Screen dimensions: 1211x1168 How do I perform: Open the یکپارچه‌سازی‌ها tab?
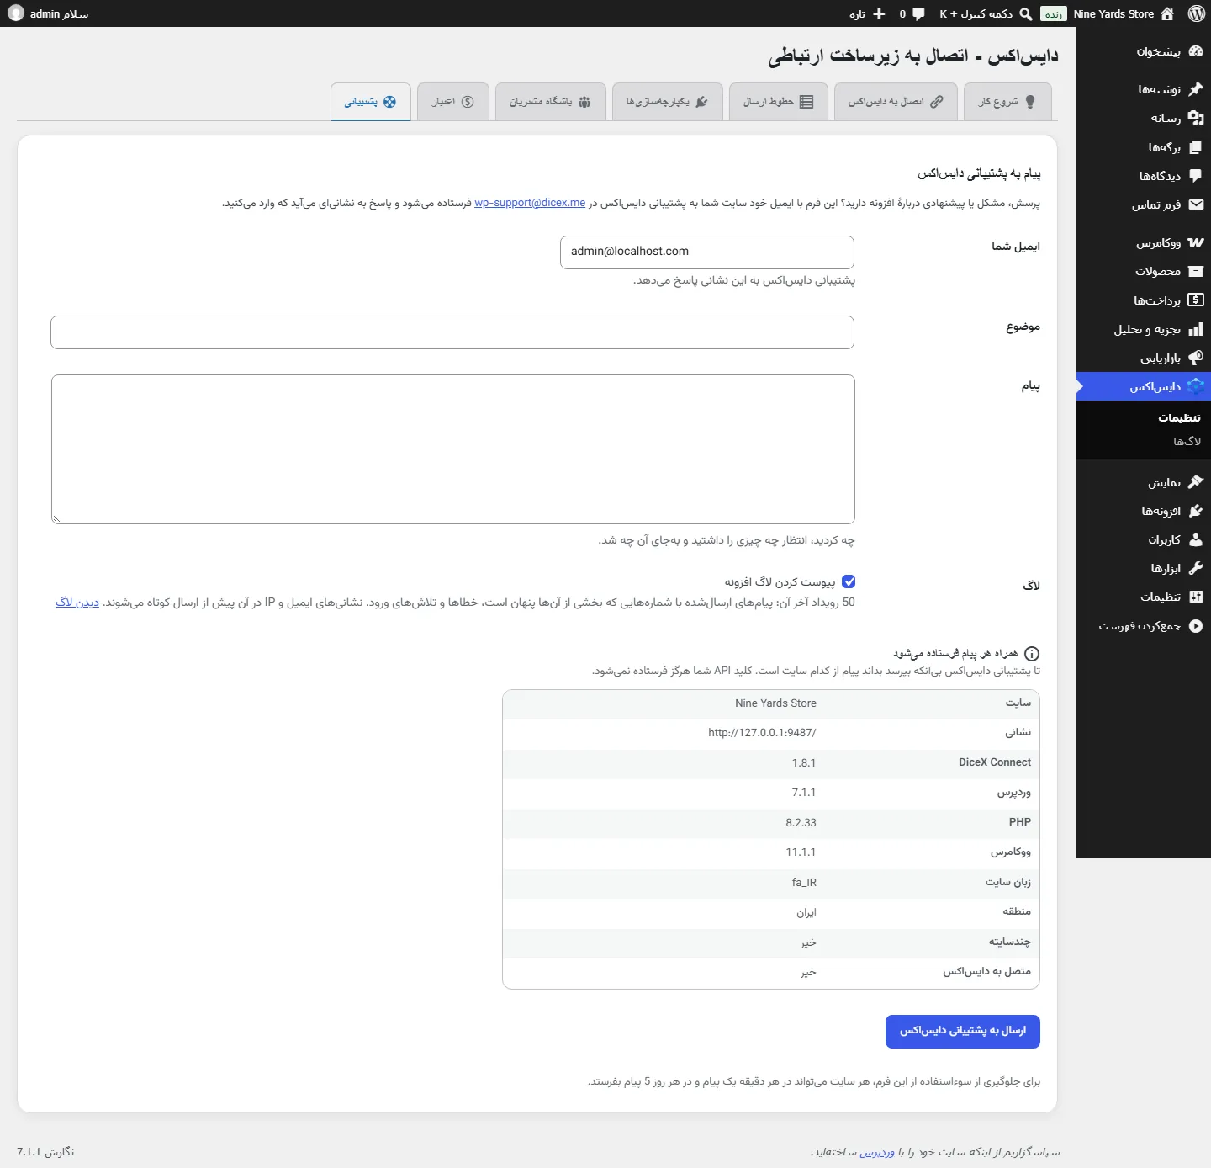[x=668, y=102]
